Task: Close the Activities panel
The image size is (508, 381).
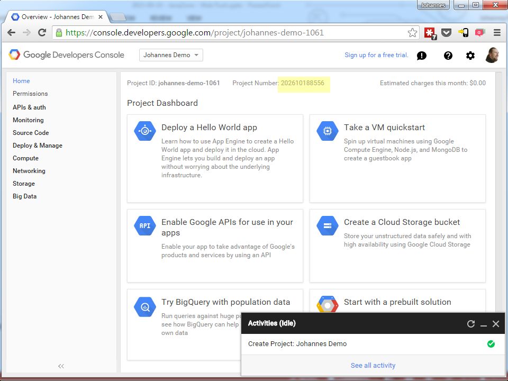Action: pos(496,324)
